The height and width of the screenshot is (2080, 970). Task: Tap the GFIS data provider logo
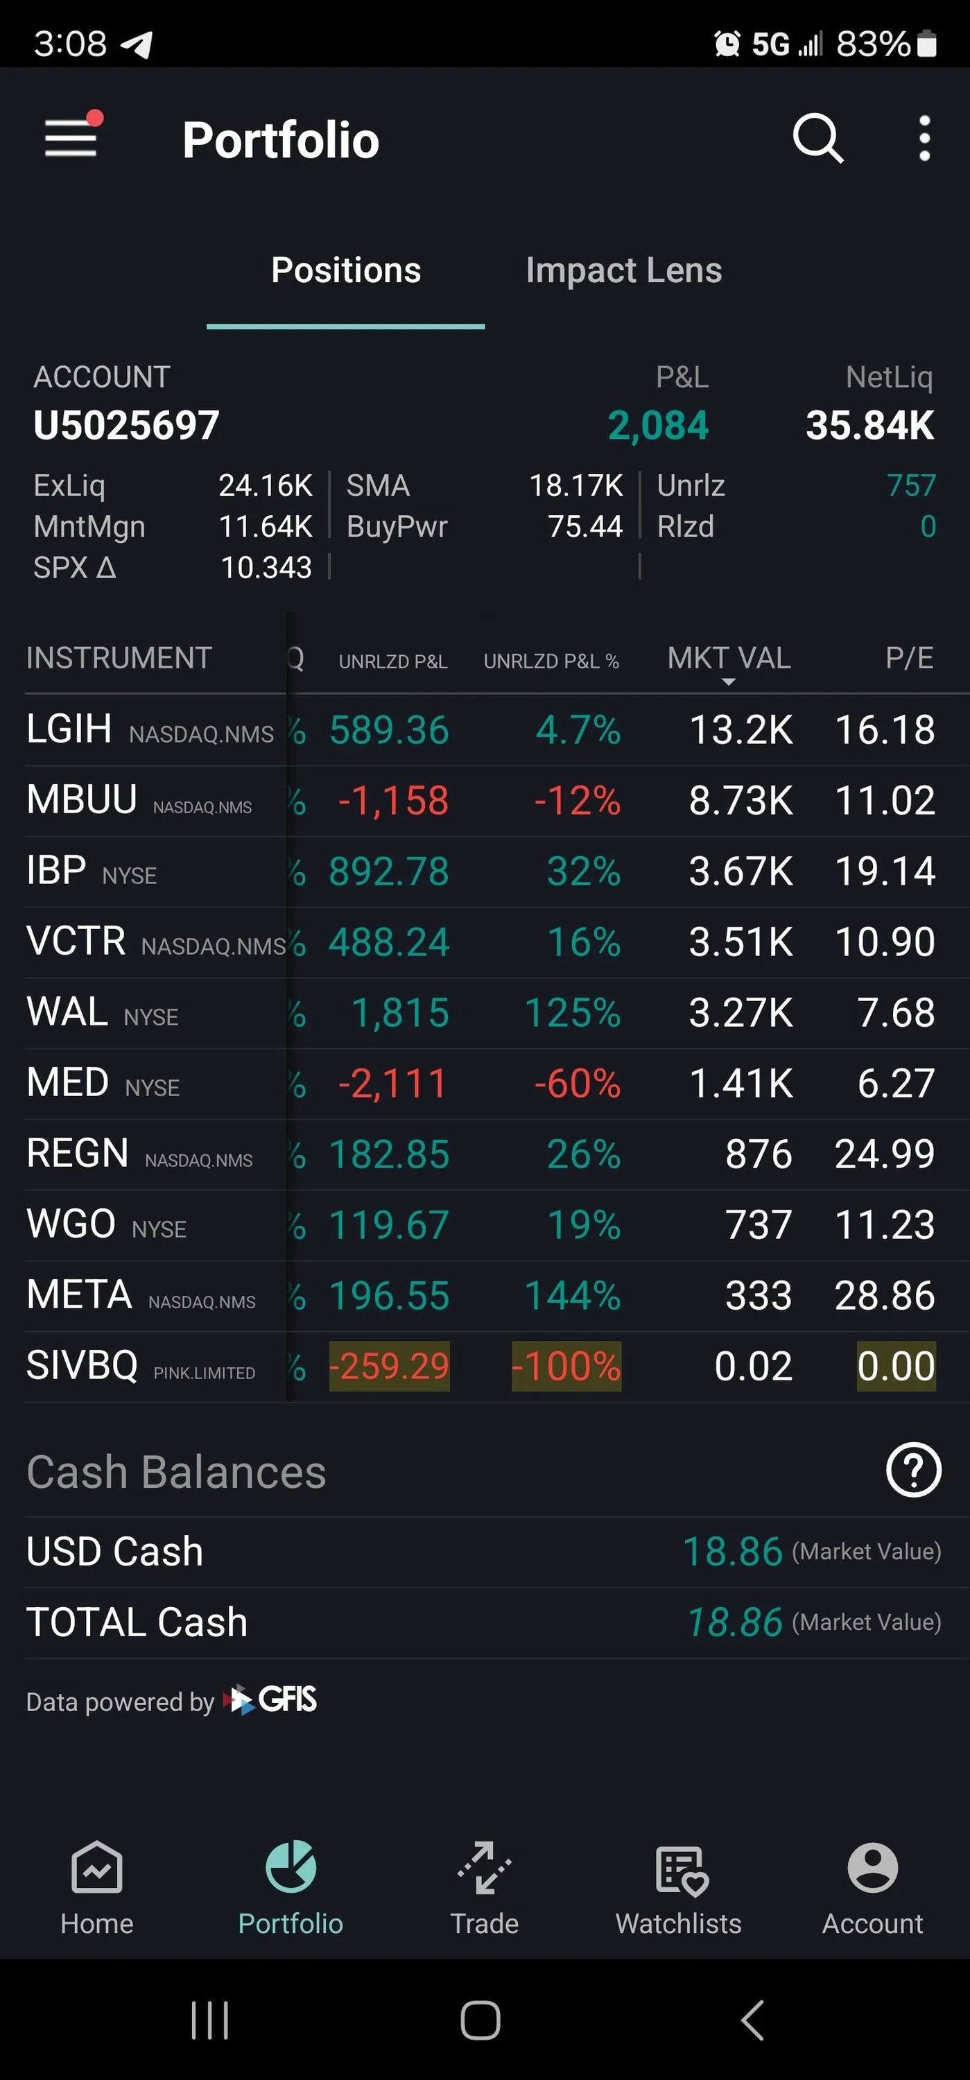click(x=271, y=1699)
